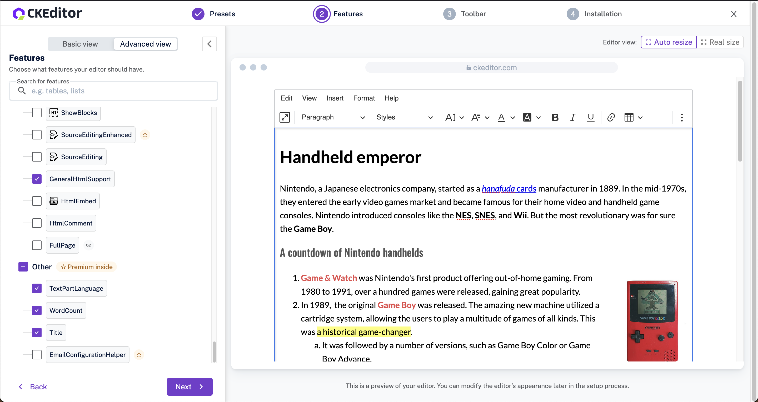Open the Styles dropdown
758x402 pixels.
coord(404,117)
